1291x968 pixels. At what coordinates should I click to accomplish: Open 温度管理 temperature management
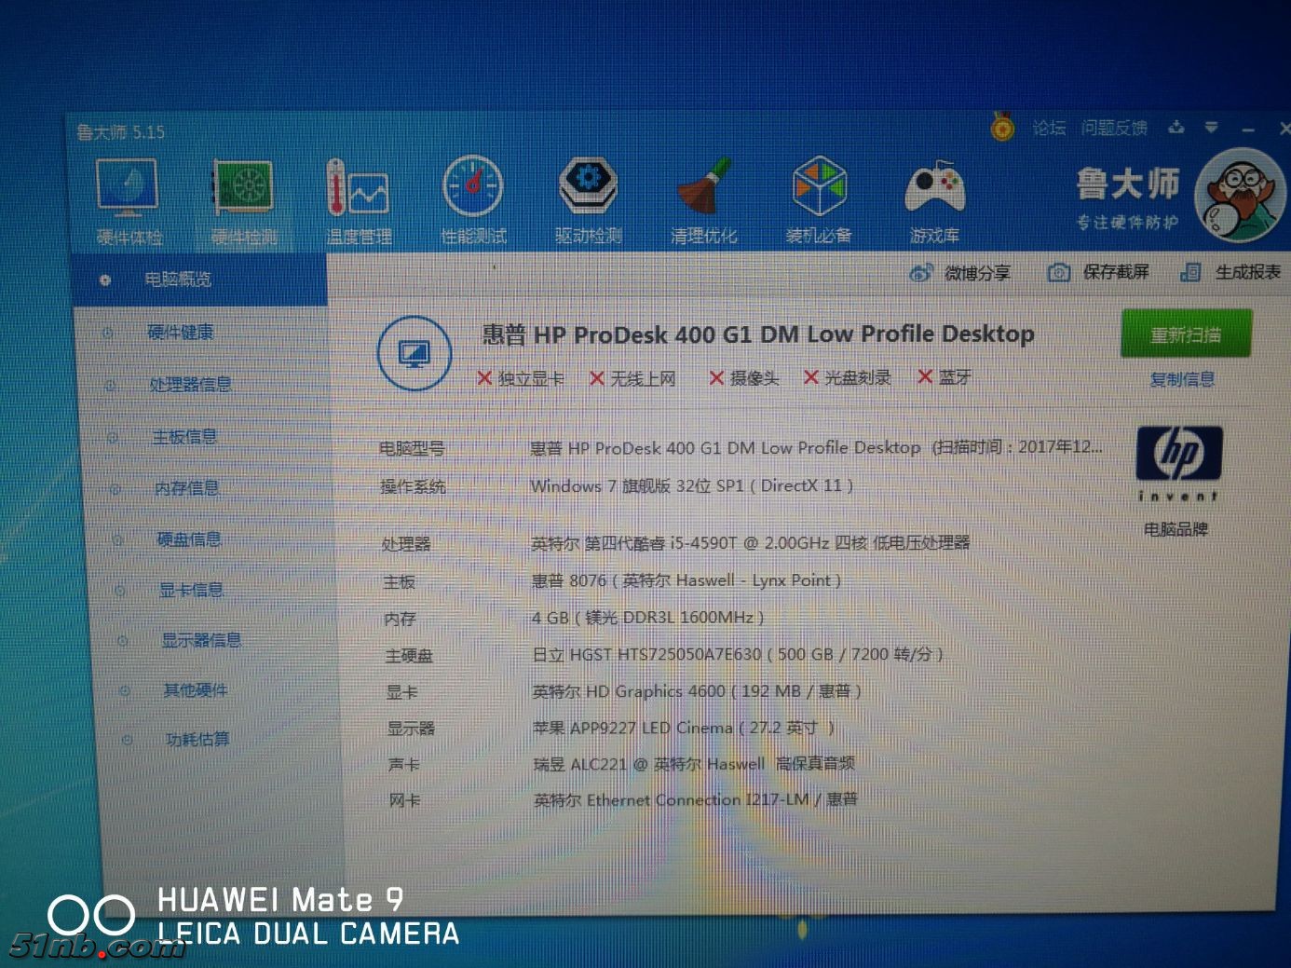(x=359, y=199)
